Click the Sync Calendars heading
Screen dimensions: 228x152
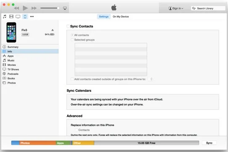[79, 91]
